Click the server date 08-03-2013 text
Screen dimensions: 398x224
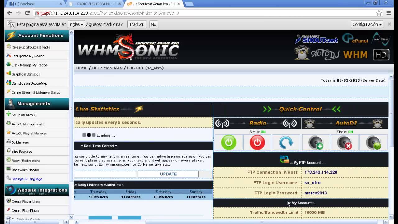click(x=348, y=80)
